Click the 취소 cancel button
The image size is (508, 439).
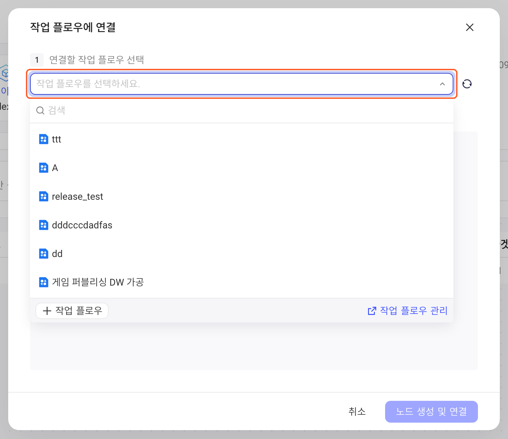click(357, 412)
